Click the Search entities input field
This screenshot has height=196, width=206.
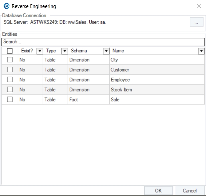point(103,42)
